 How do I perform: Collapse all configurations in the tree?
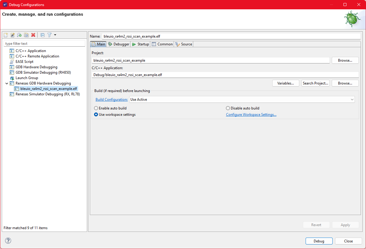[x=42, y=35]
